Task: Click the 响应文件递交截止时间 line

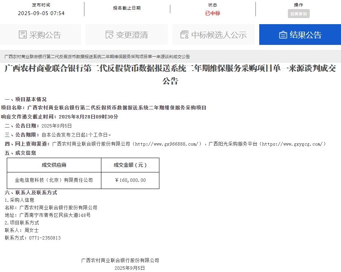Action: pyautogui.click(x=60, y=117)
